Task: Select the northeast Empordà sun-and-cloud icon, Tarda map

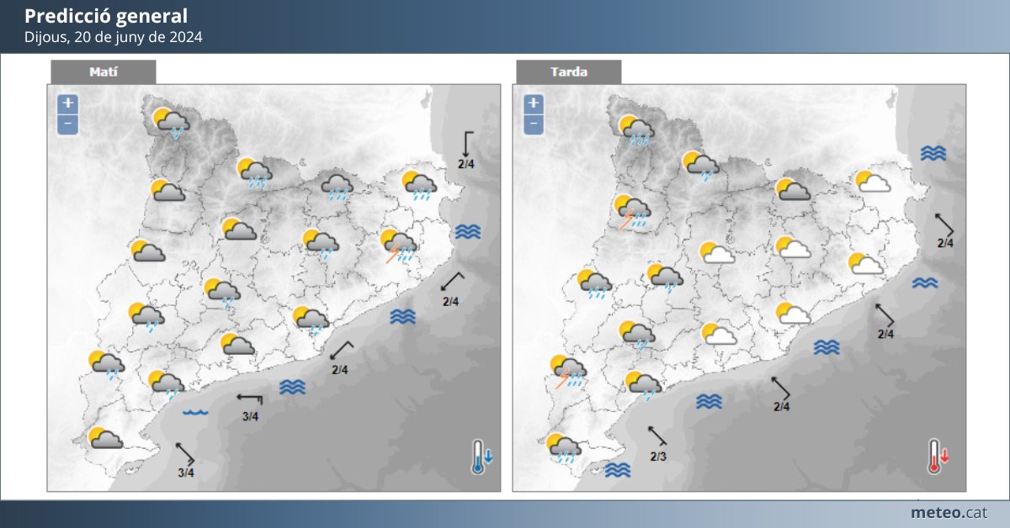Action: (x=874, y=182)
